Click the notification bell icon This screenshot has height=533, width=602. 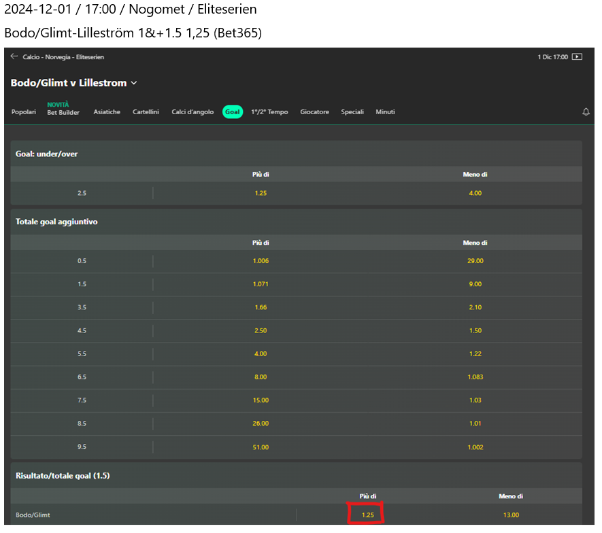click(586, 112)
